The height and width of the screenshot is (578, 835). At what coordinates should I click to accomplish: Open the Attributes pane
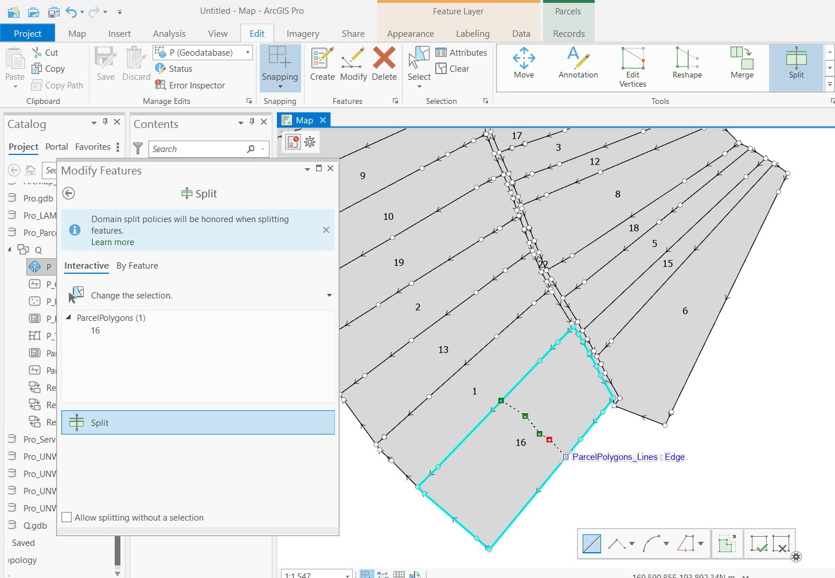point(461,52)
